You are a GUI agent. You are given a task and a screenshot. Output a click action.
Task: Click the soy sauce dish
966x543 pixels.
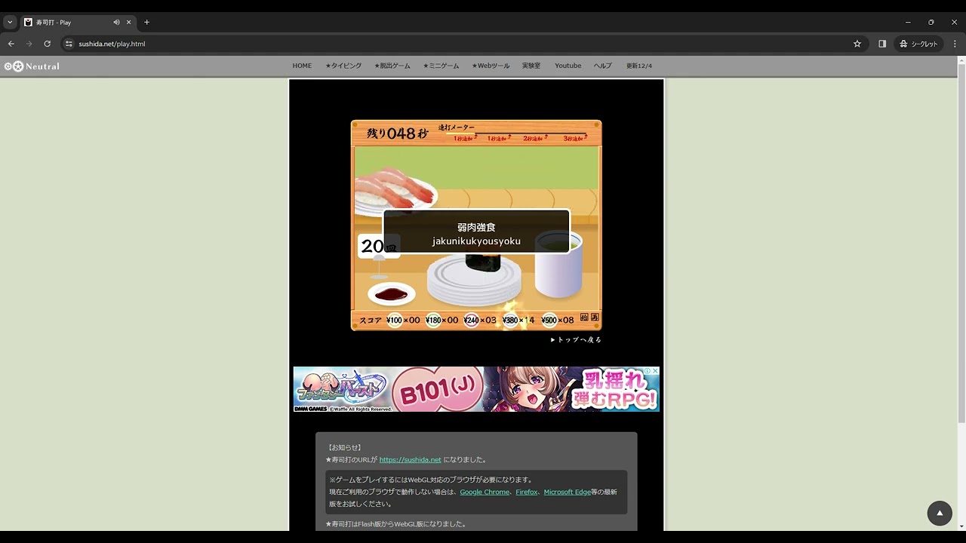click(391, 293)
